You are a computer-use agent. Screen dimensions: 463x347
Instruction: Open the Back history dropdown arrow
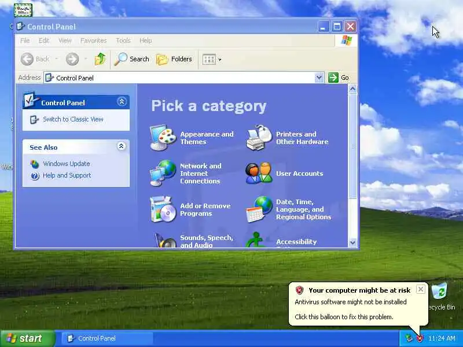pyautogui.click(x=56, y=59)
